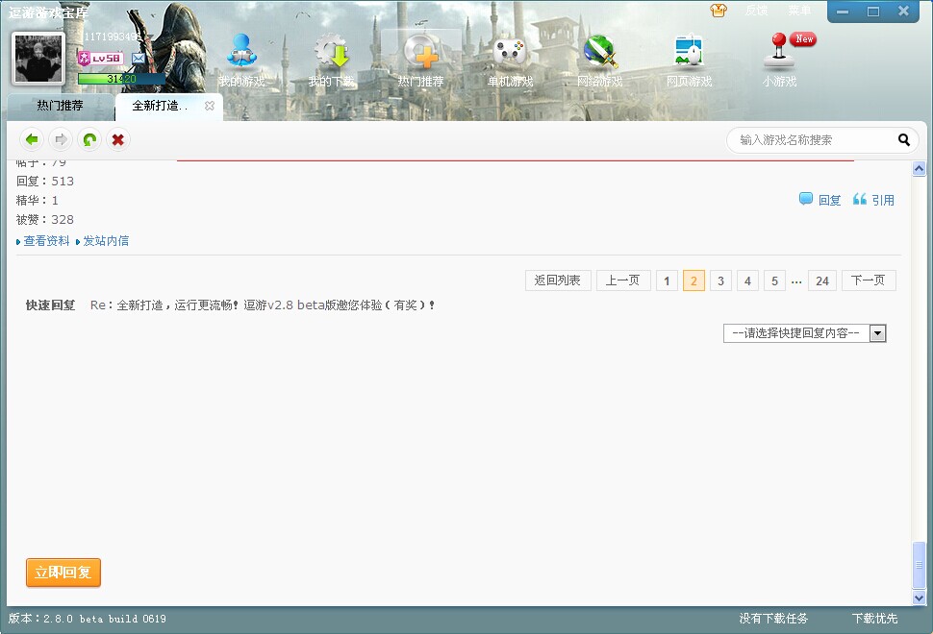Click the current page 2 button

tap(693, 280)
